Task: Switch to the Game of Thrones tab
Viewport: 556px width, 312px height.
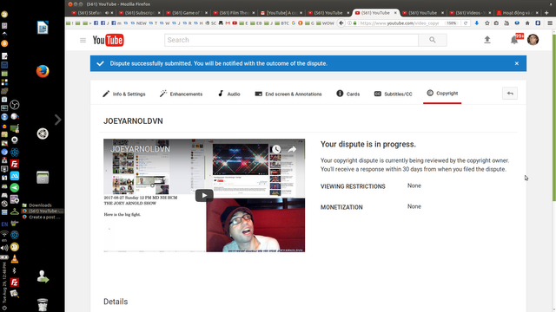Action: [187, 13]
